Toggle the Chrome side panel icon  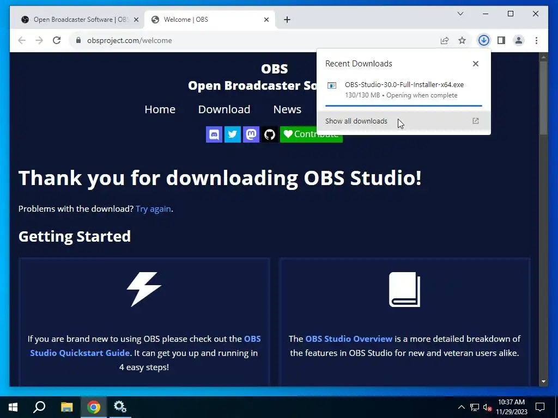tap(501, 40)
